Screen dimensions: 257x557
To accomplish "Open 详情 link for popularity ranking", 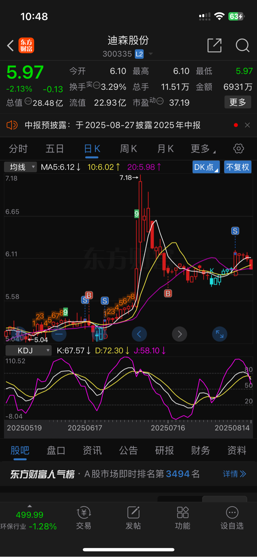I will (235, 474).
